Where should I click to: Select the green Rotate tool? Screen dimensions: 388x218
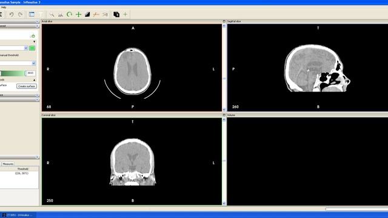pos(70,15)
